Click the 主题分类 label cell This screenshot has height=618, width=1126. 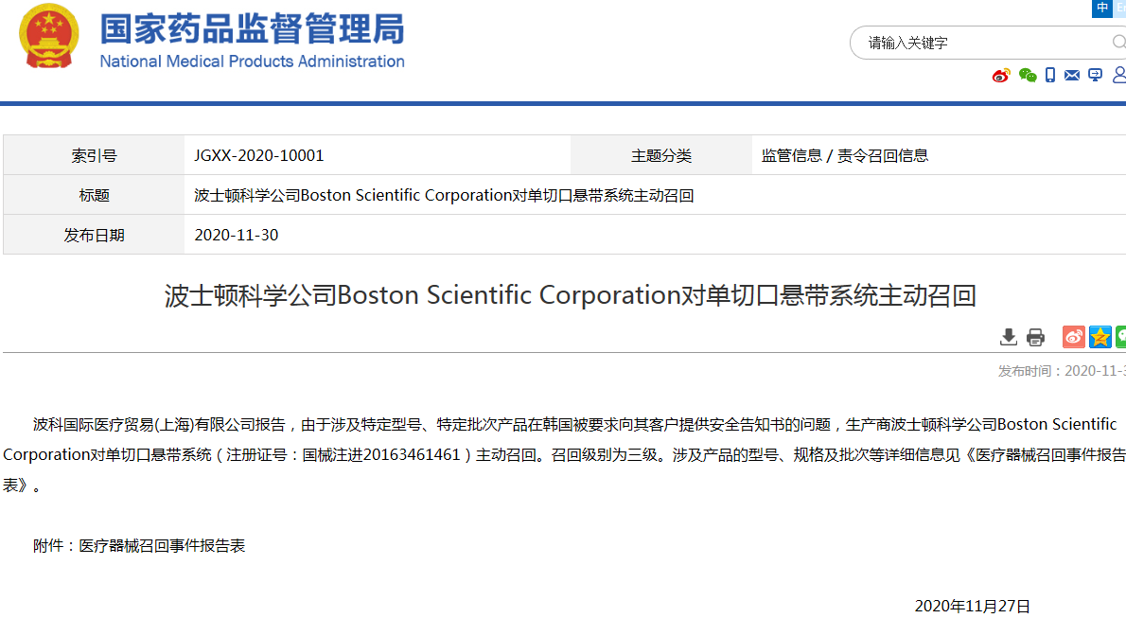[661, 155]
